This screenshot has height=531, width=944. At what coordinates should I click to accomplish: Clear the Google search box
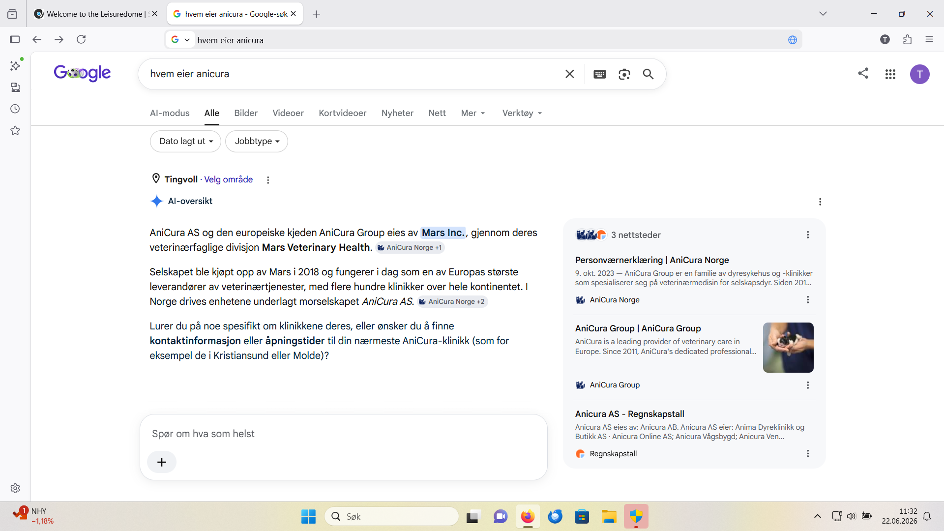[570, 74]
